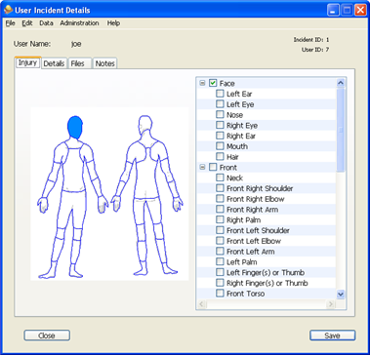Image resolution: width=370 pixels, height=355 pixels.
Task: Check Left Finger(s) or Thumb checkbox
Action: tap(220, 272)
